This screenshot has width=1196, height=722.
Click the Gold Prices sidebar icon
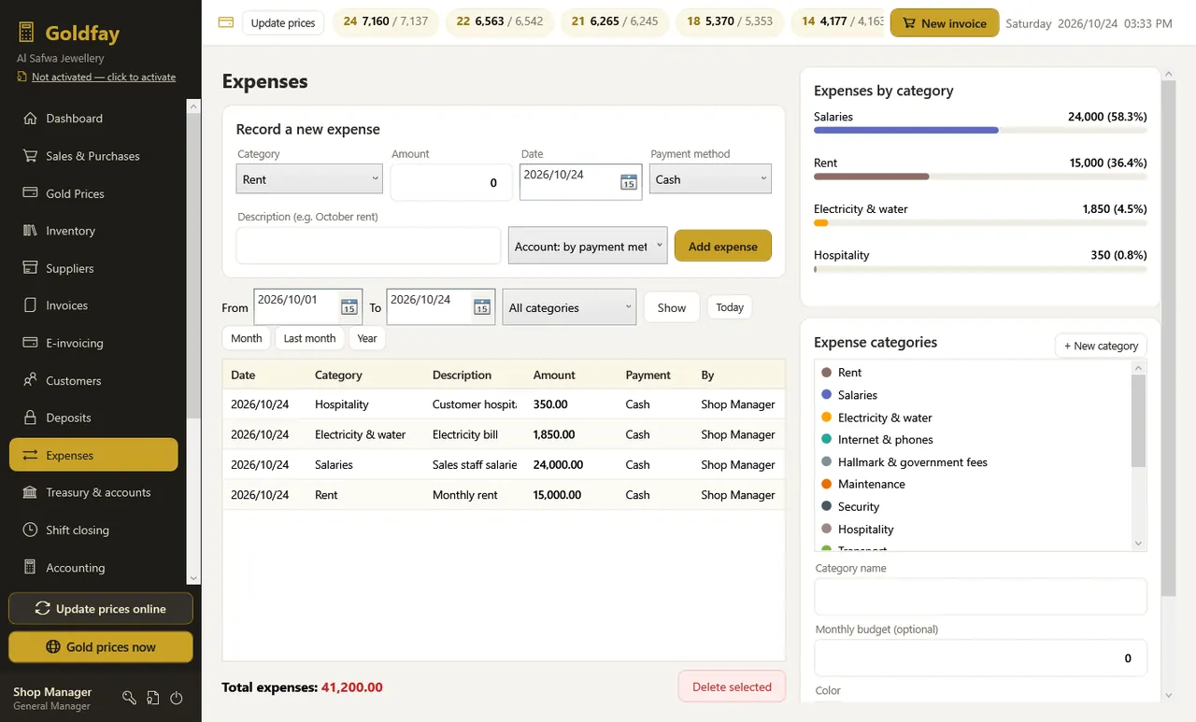tap(29, 193)
